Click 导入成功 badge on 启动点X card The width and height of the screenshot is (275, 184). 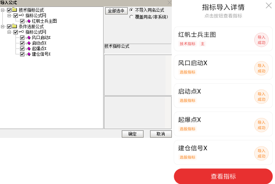[x=261, y=97]
